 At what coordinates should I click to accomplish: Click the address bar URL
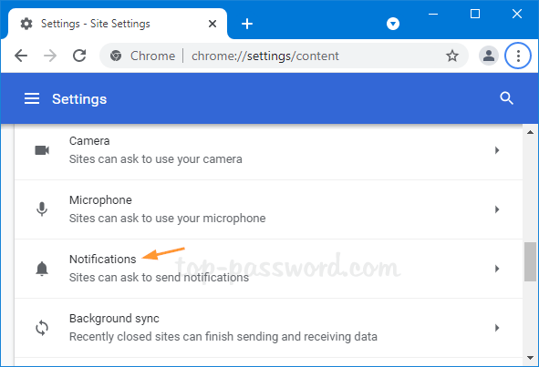[x=265, y=56]
